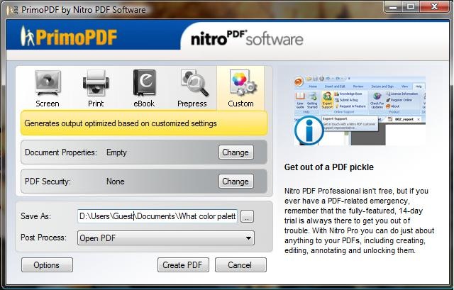454x290 pixels.
Task: Click the PrimoPDF title bar app icon
Action: 12,10
